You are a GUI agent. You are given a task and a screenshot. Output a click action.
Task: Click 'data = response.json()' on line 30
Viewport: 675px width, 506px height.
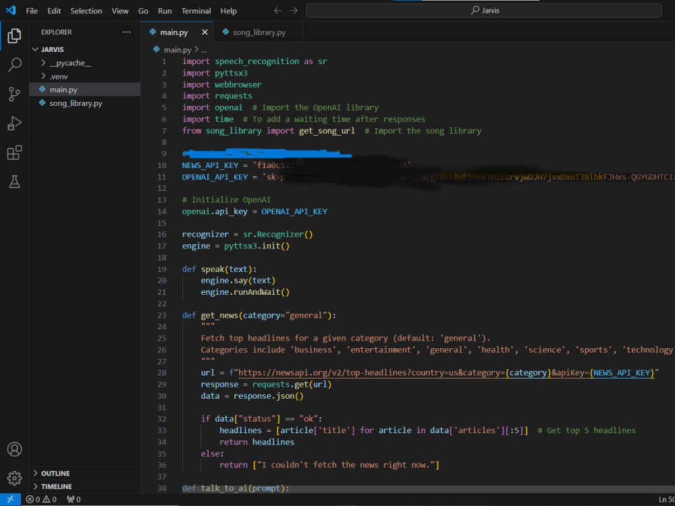click(252, 396)
